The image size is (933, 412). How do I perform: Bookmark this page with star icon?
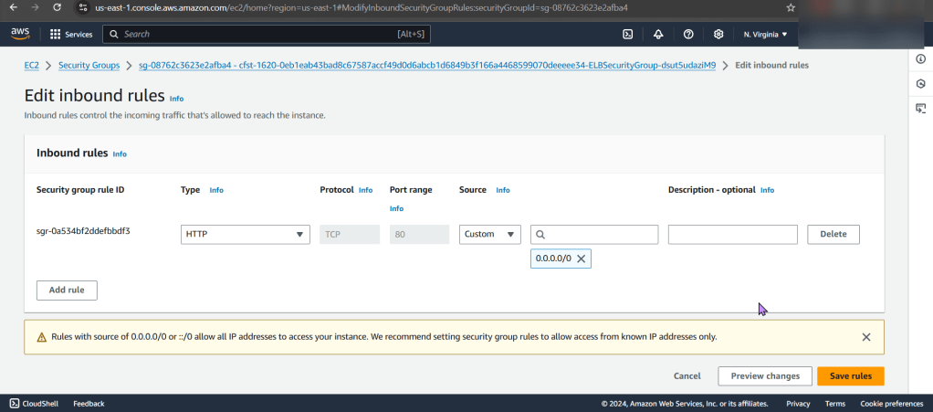click(x=791, y=7)
